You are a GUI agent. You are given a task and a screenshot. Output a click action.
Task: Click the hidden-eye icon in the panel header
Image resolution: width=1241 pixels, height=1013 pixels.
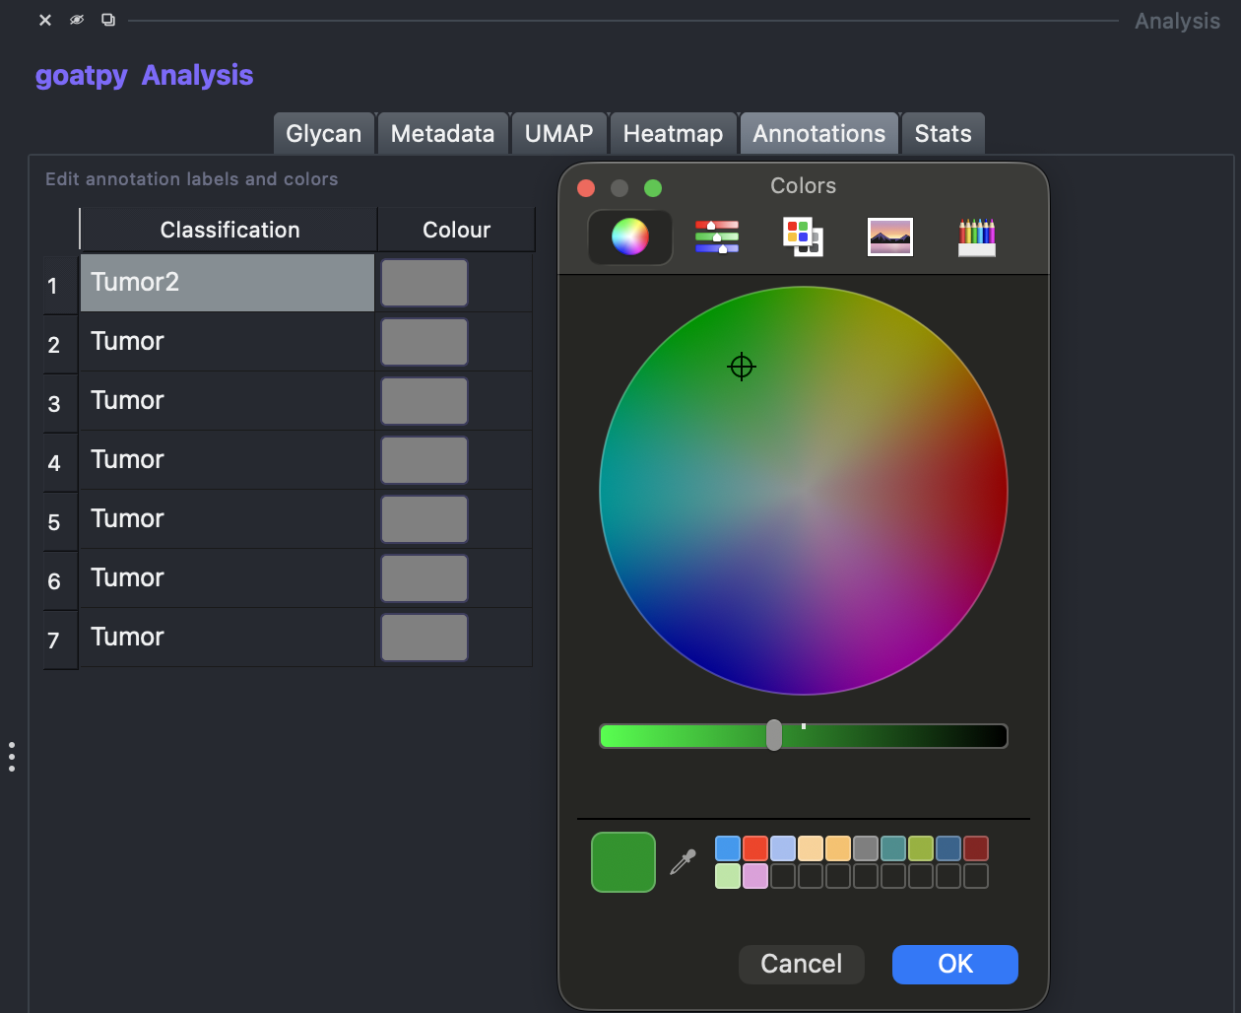(77, 20)
